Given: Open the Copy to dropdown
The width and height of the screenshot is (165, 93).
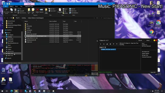Looking at the screenshot, I should (33, 11).
